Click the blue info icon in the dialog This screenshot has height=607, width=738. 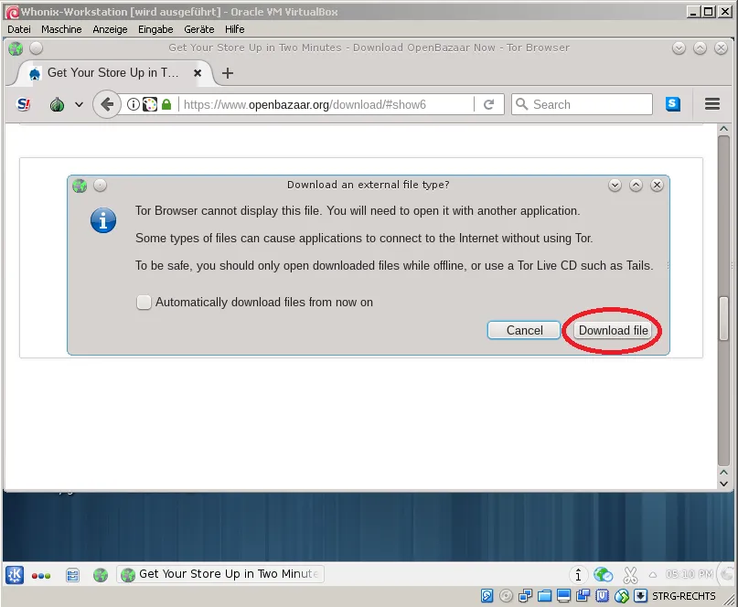coord(103,220)
